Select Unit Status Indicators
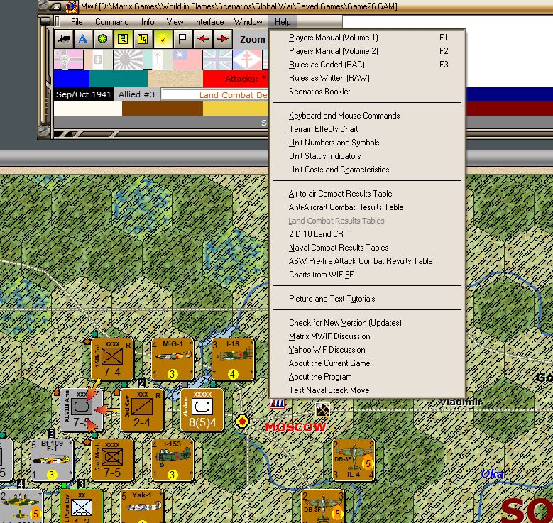Screen dimensions: 553x523 tap(368, 156)
